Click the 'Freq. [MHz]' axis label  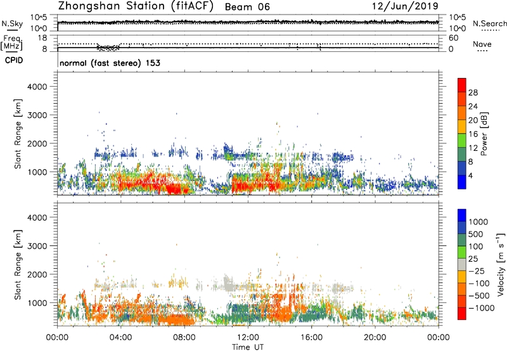12,42
